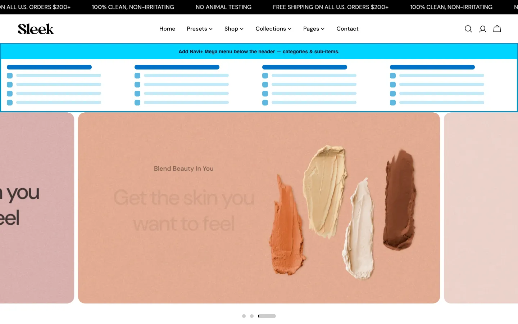Click the next light pink slide
The width and height of the screenshot is (518, 324).
tap(481, 208)
